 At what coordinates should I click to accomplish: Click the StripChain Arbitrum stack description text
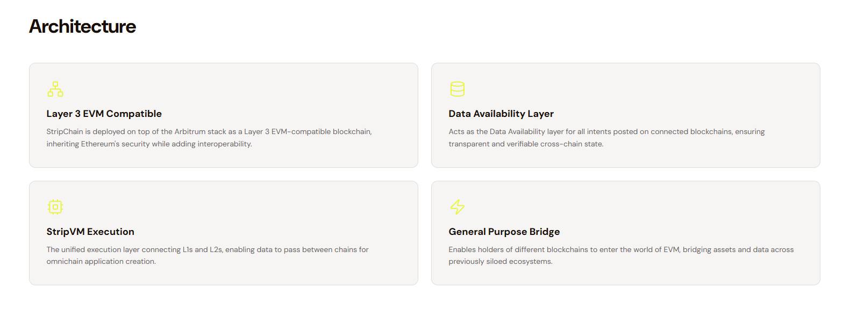pos(209,138)
